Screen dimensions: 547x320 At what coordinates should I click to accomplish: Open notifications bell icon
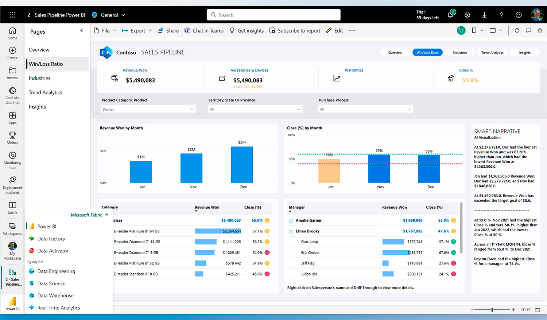(451, 15)
